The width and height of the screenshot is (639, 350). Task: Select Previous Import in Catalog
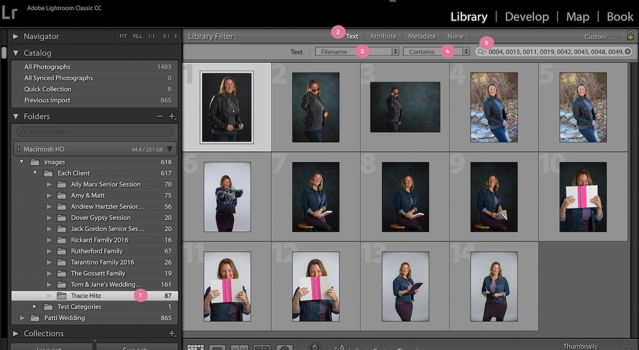(x=95, y=101)
